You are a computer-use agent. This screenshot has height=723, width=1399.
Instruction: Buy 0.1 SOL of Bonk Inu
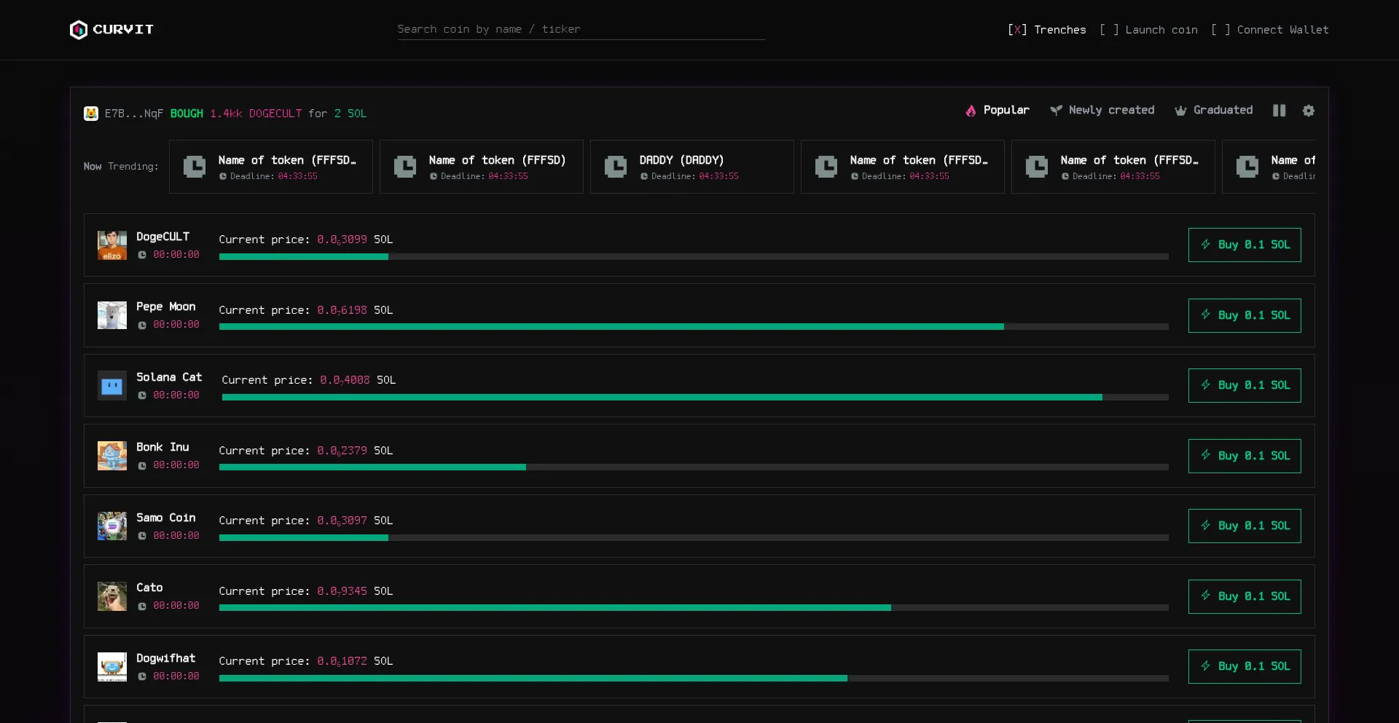click(x=1244, y=456)
